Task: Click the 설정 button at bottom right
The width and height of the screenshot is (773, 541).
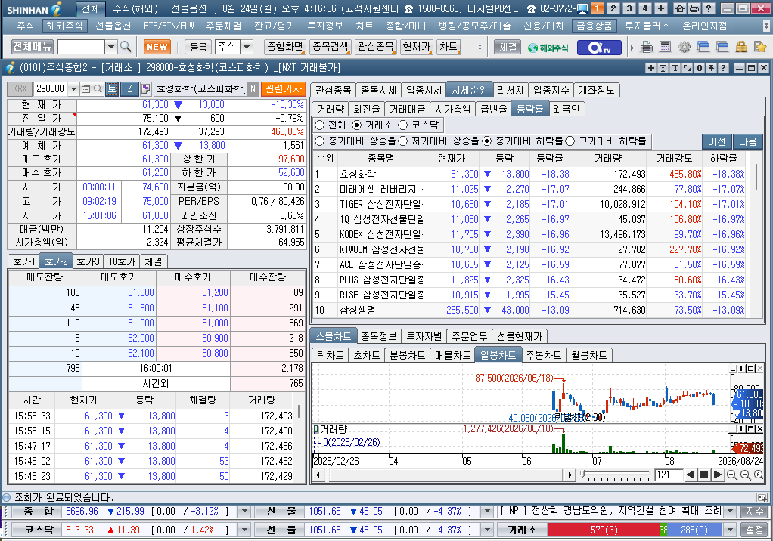Action: (754, 530)
